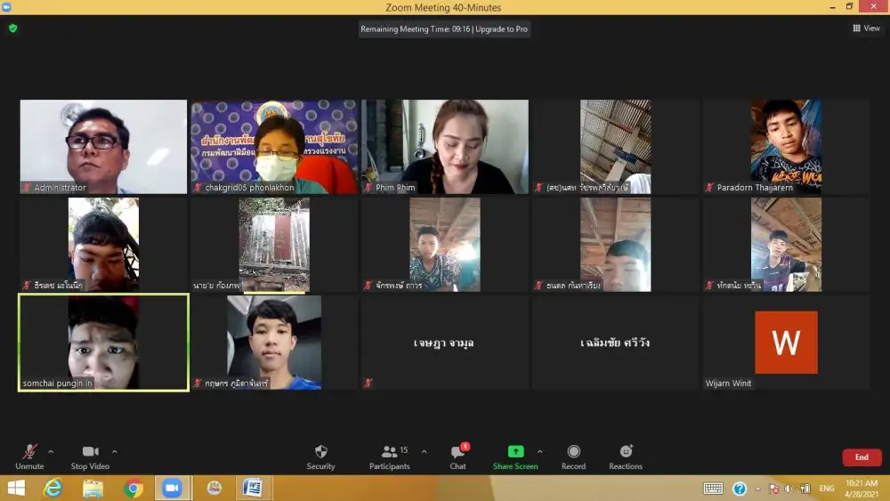Expand share screen options arrow

[x=539, y=451]
